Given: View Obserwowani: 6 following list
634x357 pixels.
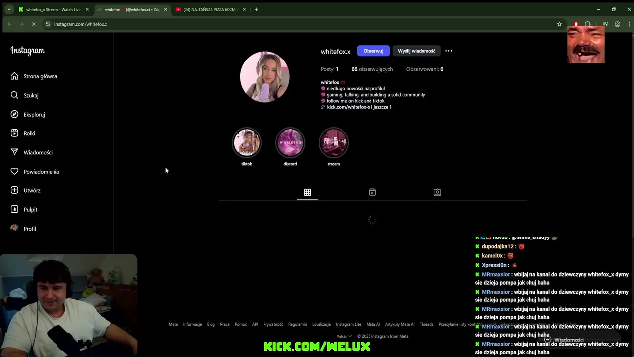Looking at the screenshot, I should pos(424,69).
